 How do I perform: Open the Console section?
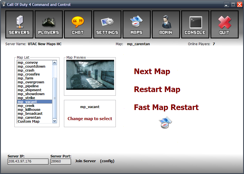(195, 24)
